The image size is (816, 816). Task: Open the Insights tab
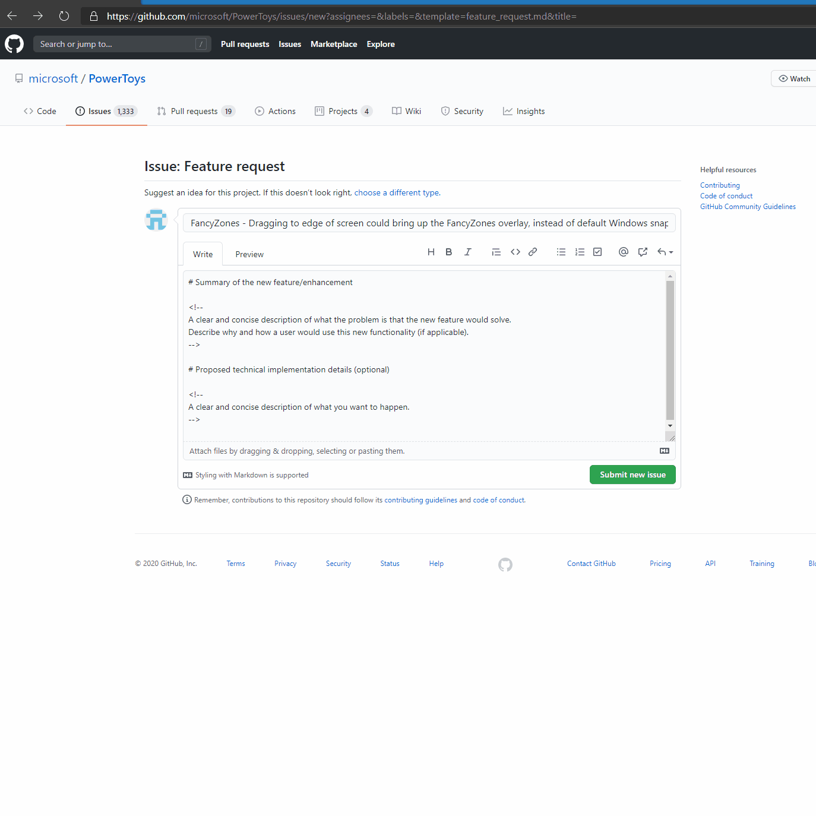point(524,111)
